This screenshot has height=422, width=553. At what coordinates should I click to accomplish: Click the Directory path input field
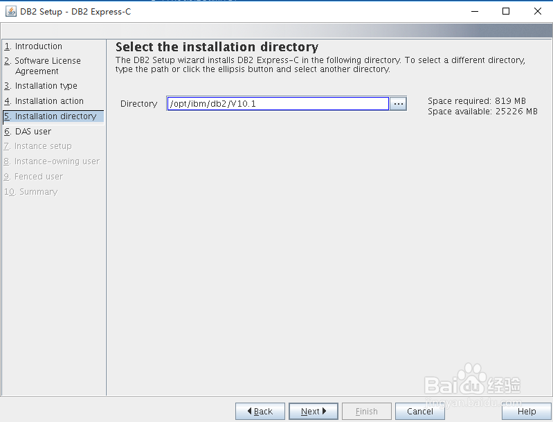[x=278, y=104]
